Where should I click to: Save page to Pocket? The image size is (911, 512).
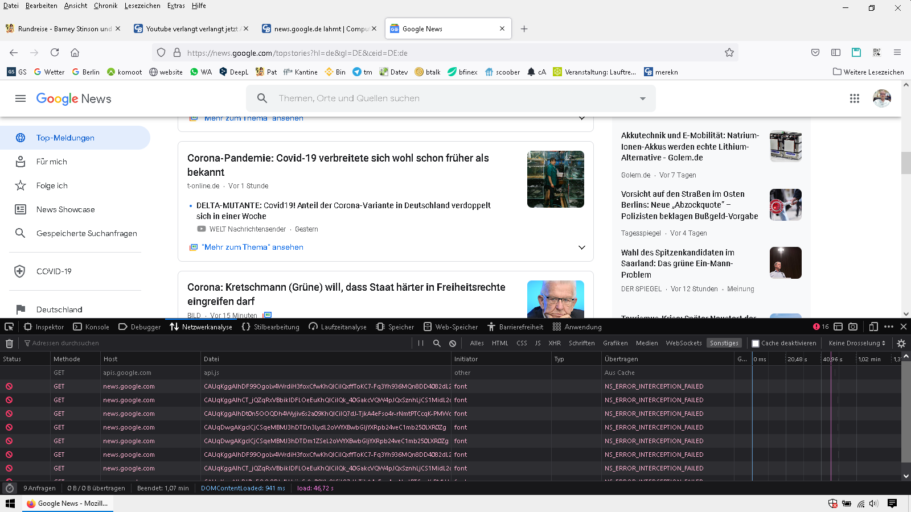tap(815, 52)
